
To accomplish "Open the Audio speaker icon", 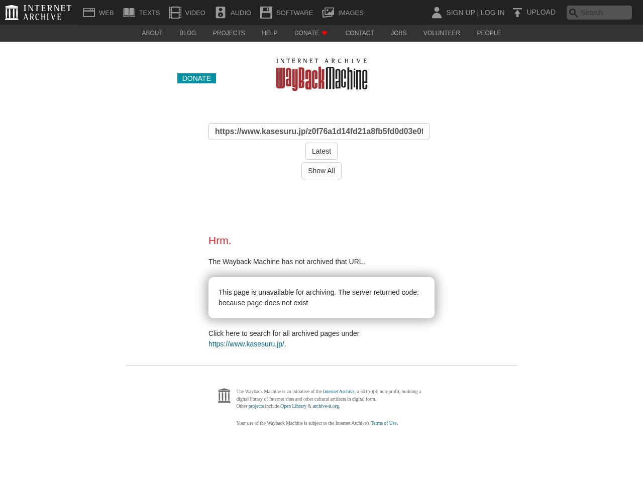I will click(x=220, y=13).
